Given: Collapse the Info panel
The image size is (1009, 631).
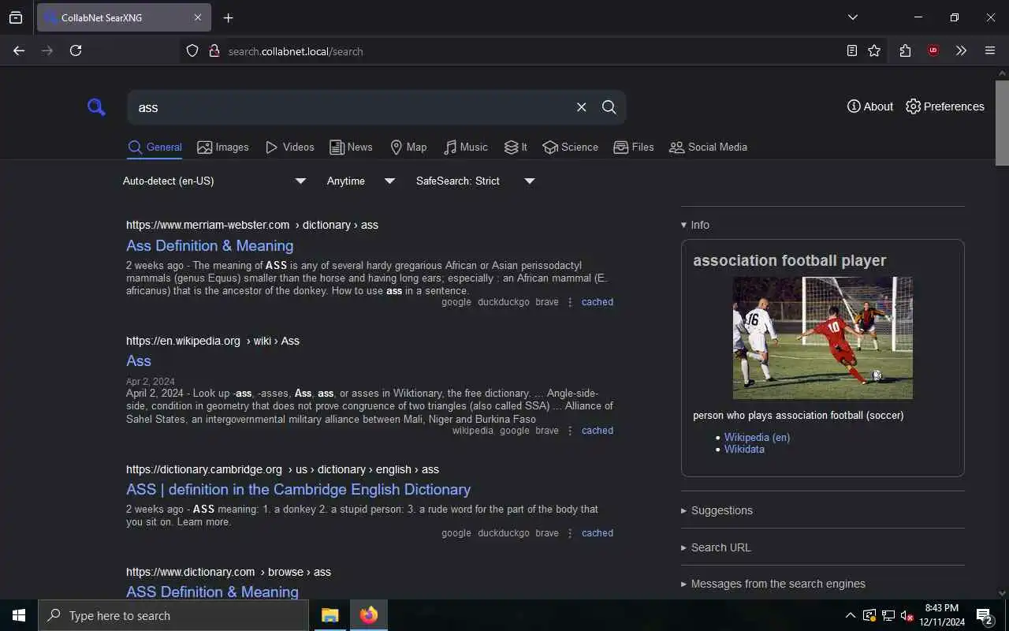Looking at the screenshot, I should (x=695, y=225).
